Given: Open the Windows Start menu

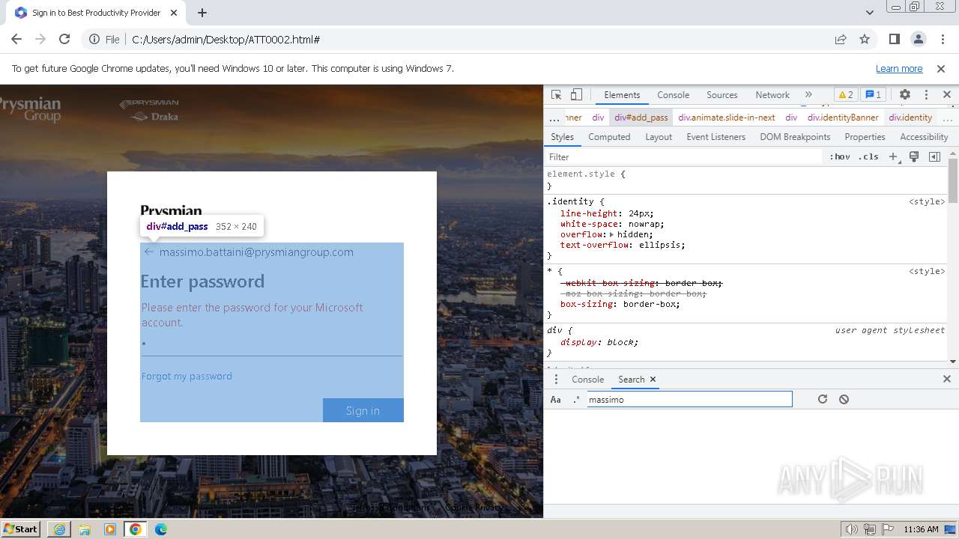Looking at the screenshot, I should click(x=20, y=529).
